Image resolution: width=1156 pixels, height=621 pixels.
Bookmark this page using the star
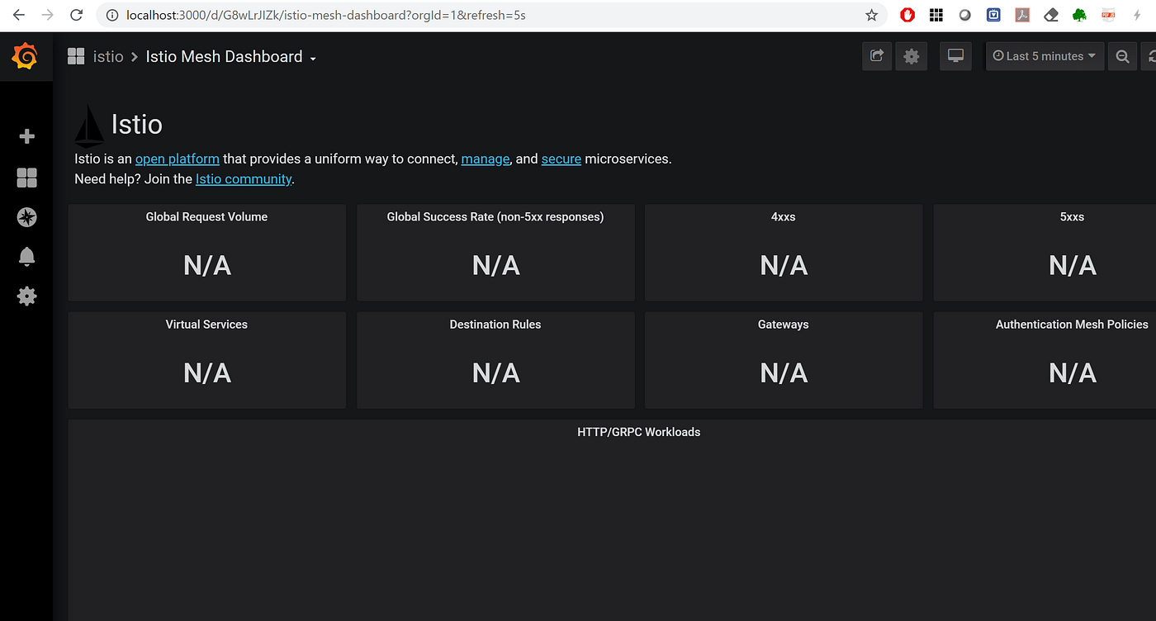click(871, 14)
